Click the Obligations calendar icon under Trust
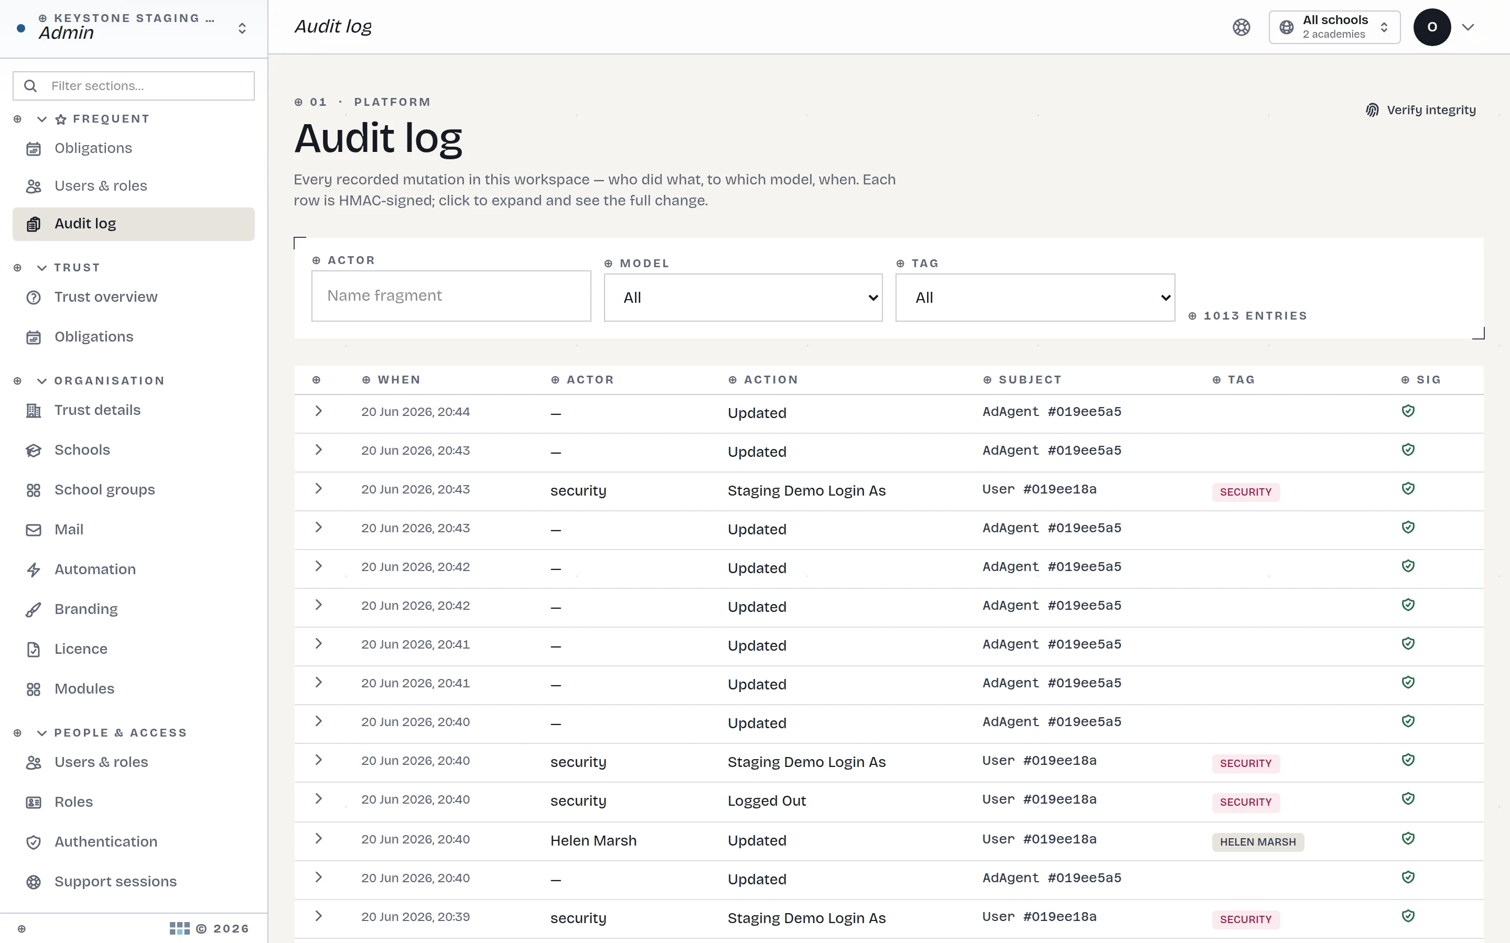Viewport: 1510px width, 943px height. (x=34, y=337)
